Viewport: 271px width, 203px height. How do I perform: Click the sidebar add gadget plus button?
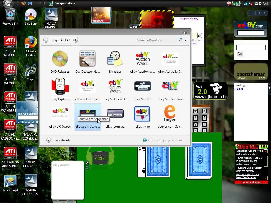point(251,13)
